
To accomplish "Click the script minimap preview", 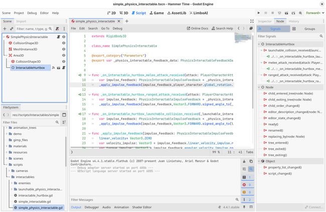I will [243, 38].
